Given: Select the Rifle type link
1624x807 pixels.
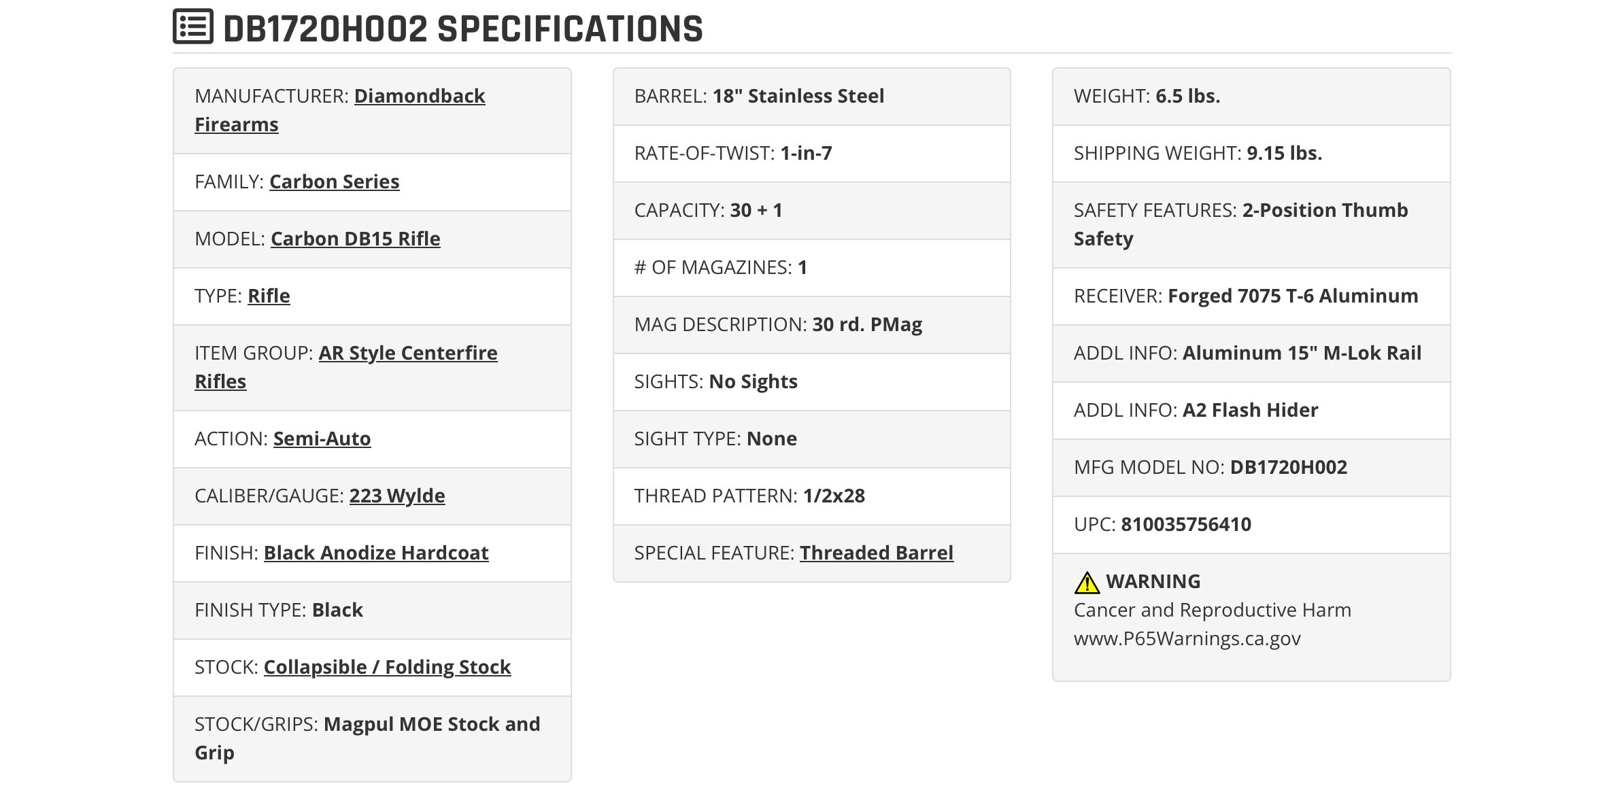Looking at the screenshot, I should 269,296.
